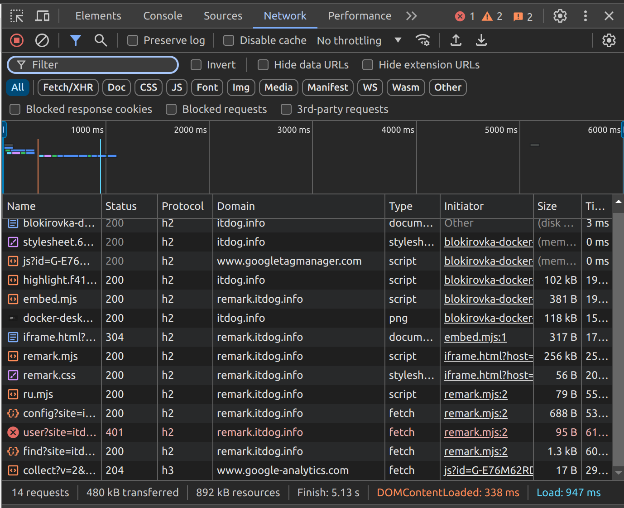Select the failed user?site request icon
624x508 pixels.
click(x=13, y=432)
